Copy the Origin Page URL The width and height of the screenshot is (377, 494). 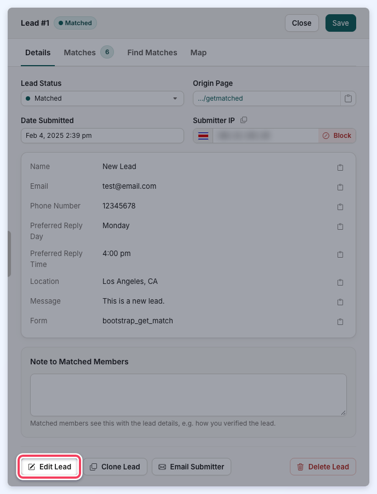tap(348, 98)
